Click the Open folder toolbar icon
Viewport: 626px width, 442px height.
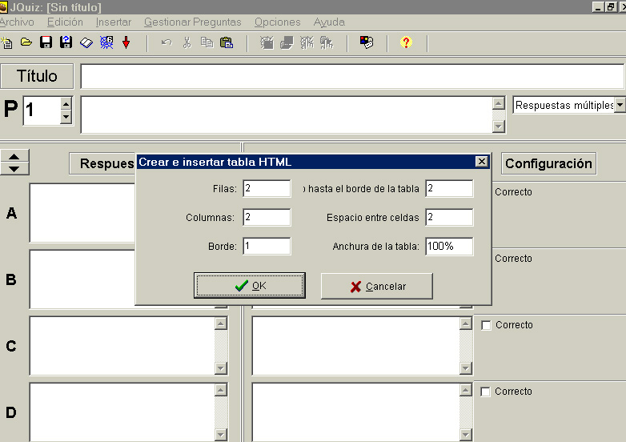pos(26,42)
